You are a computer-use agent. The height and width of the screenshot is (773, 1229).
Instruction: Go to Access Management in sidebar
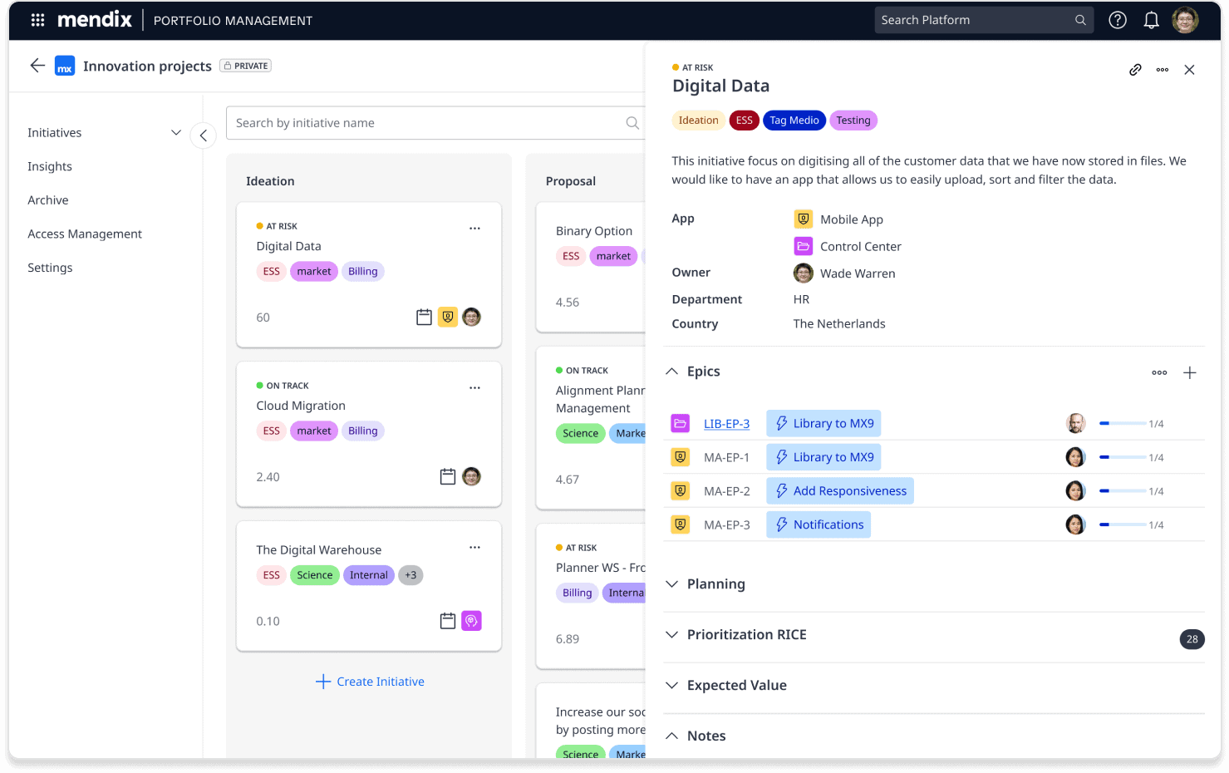85,234
